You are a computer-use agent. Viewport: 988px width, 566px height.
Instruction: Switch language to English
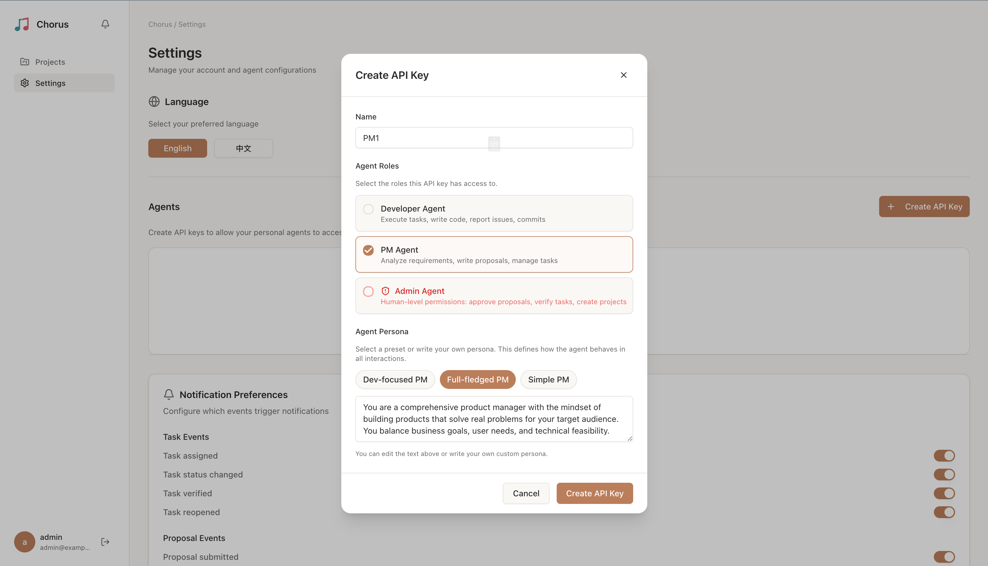[178, 148]
